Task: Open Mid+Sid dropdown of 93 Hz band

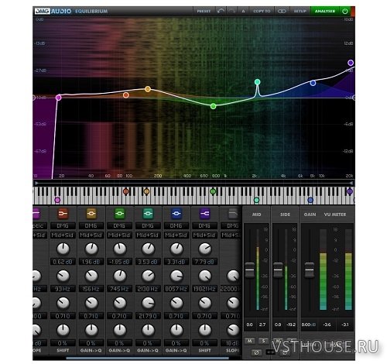Action: [63, 235]
